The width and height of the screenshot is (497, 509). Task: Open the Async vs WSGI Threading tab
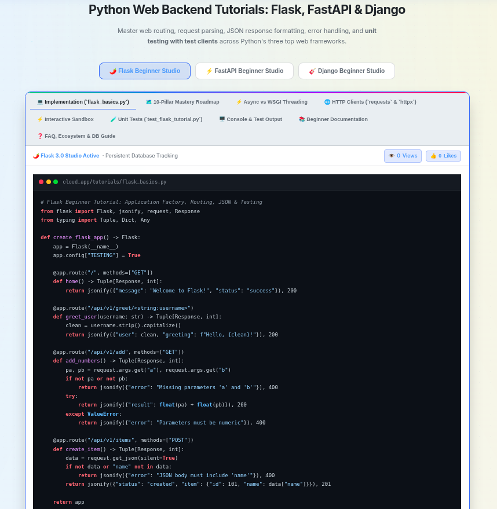(x=272, y=101)
